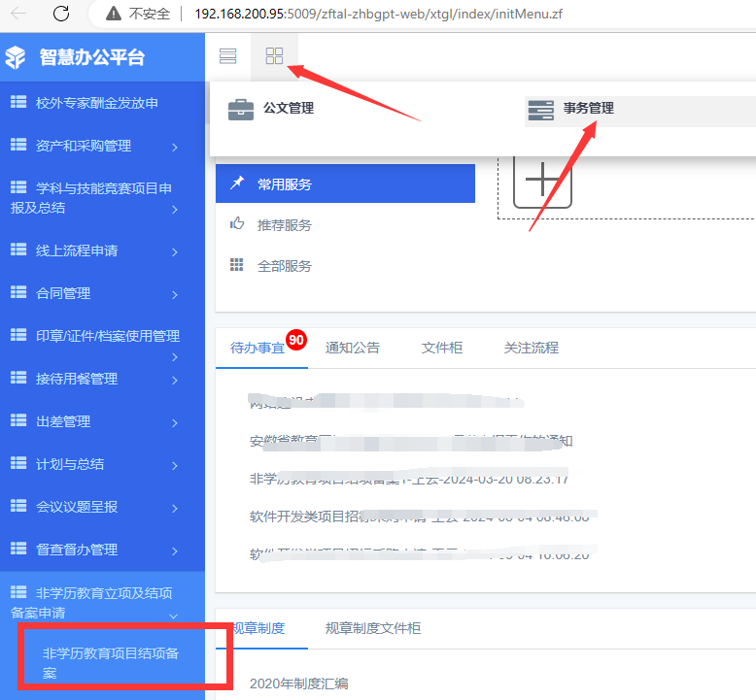Open 非学历教育项目结项备案 submenu item

110,662
